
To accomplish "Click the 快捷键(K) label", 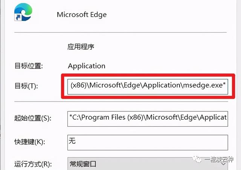I will pos(29,142).
